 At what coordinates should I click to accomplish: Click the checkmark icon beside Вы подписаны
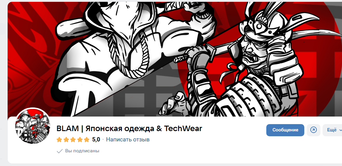click(60, 151)
